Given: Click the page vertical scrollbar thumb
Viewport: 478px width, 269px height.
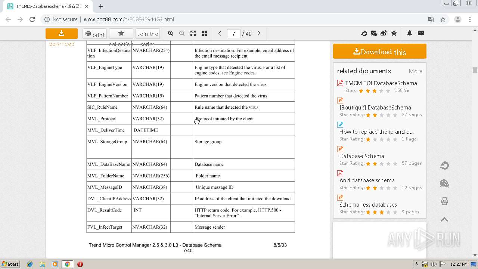Looking at the screenshot, I should click(x=475, y=70).
